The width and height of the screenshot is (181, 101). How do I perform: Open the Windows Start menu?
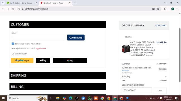click(3, 98)
